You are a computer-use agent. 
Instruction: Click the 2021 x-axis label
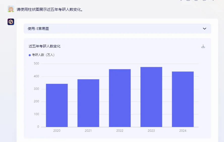(88, 131)
